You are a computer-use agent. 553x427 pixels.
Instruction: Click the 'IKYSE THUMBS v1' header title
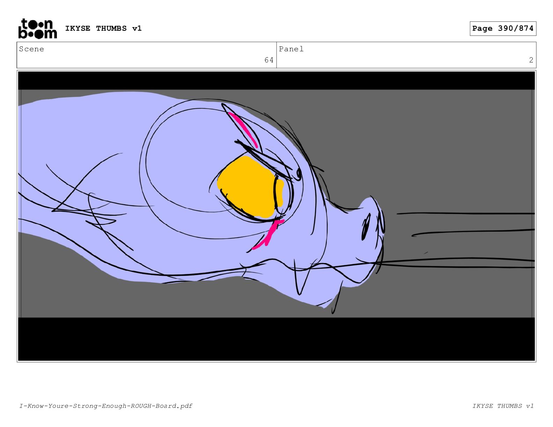103,29
